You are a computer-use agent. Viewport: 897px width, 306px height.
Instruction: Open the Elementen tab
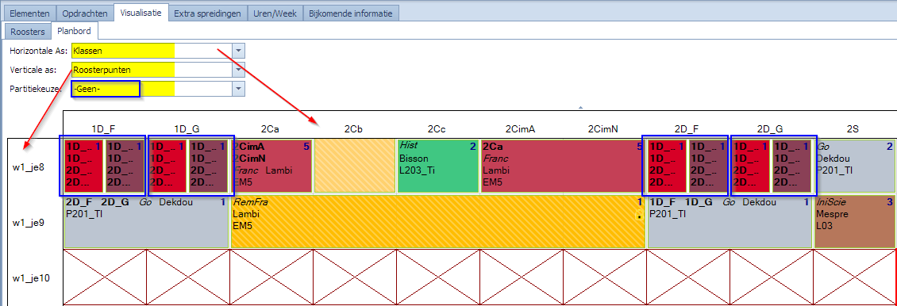[x=29, y=13]
